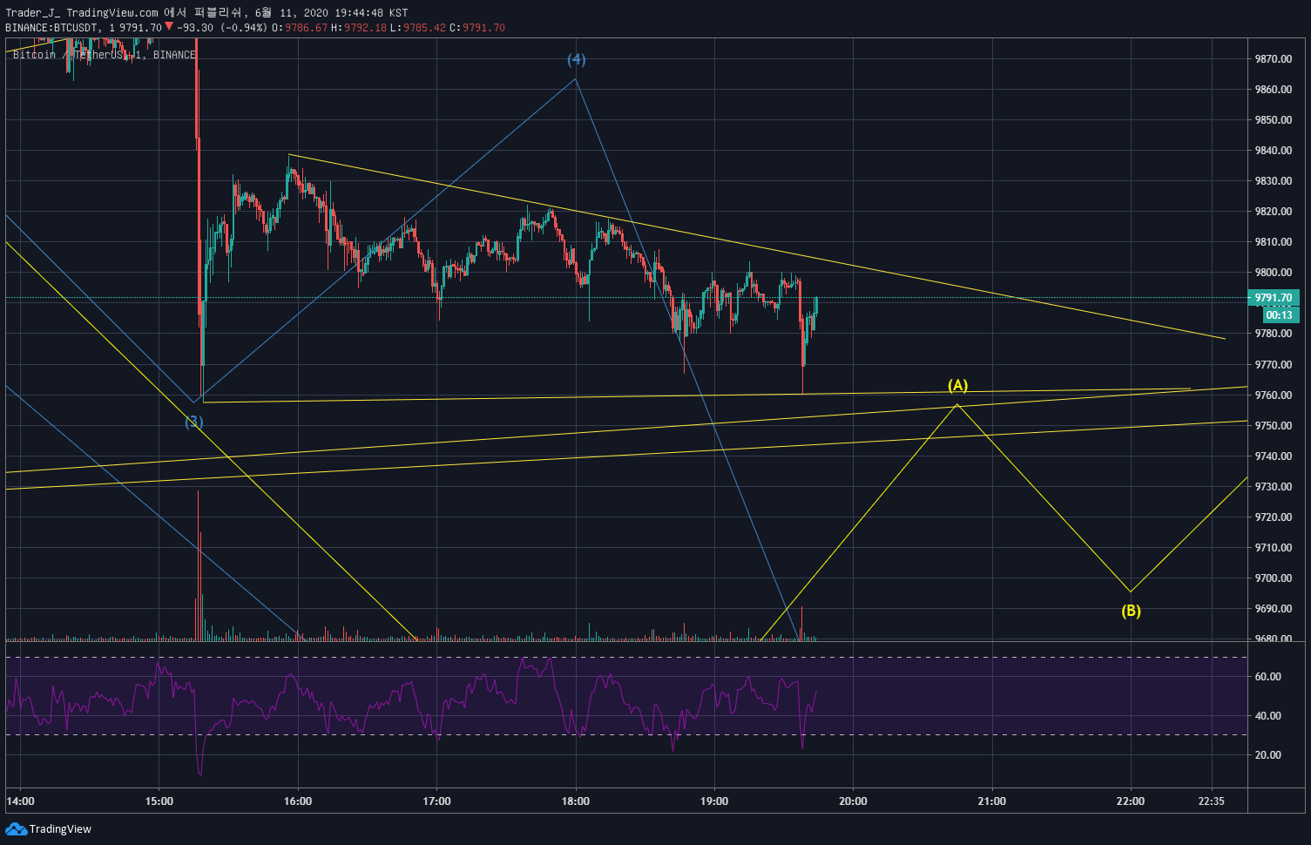Click the Trader_J_ author name
1311x845 pixels.
33,13
